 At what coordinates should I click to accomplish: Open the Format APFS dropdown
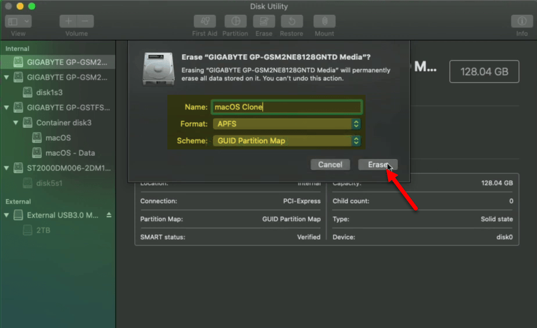tap(287, 124)
